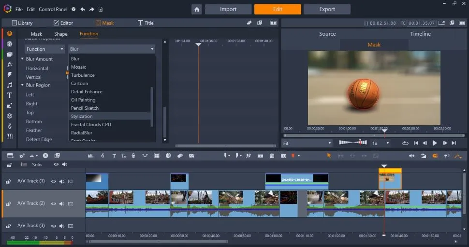This screenshot has height=247, width=469.
Task: Open the 1x playback speed dropdown
Action: 381,143
